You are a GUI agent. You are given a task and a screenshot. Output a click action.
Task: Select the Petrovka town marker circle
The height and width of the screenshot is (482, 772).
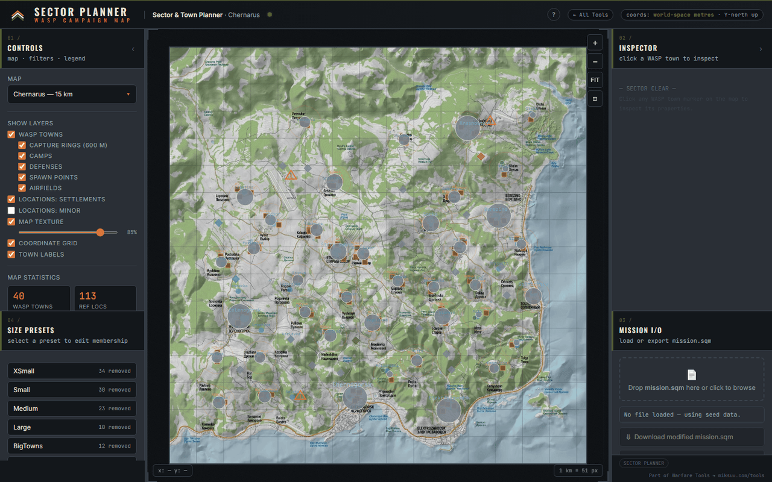305,122
